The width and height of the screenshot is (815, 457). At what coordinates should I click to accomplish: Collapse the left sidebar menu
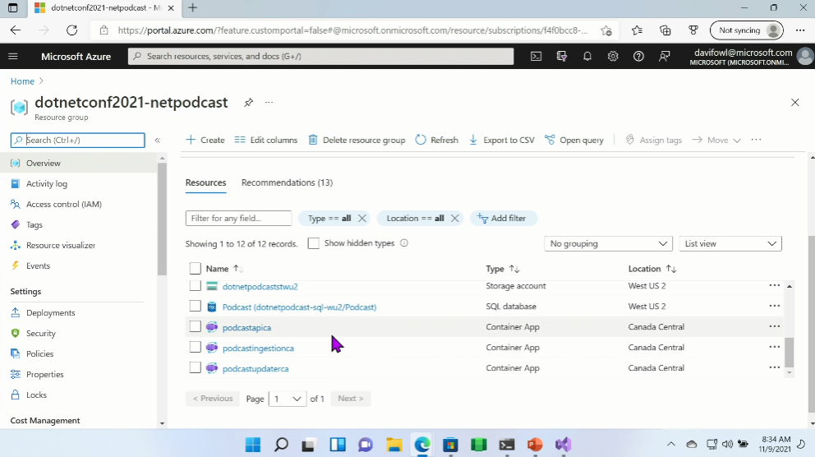click(158, 141)
